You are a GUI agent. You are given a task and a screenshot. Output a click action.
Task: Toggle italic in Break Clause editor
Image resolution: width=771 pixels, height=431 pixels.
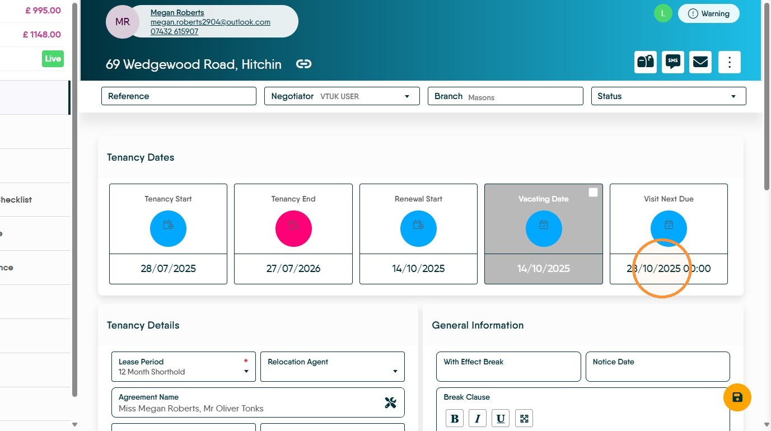pyautogui.click(x=478, y=418)
